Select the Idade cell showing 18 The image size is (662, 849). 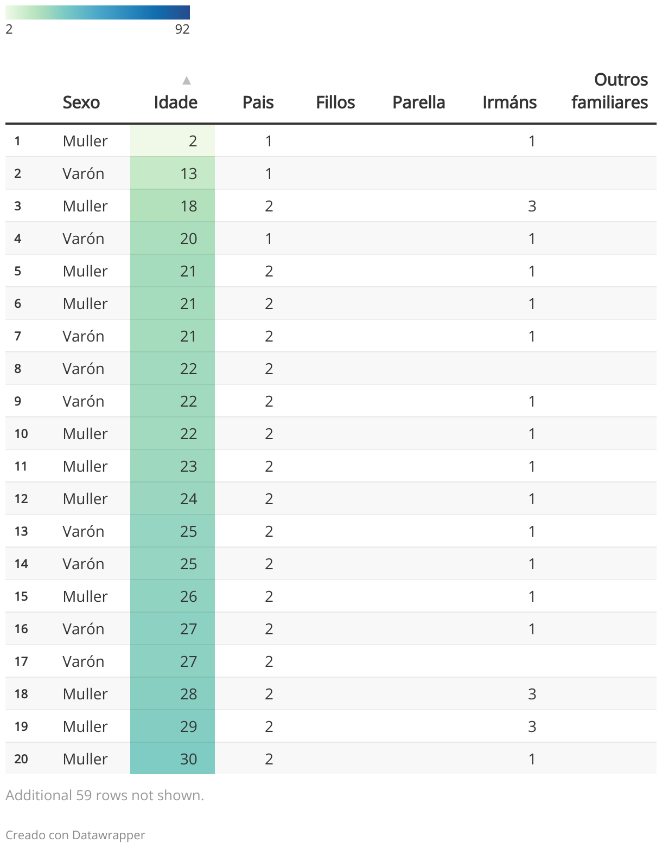[173, 206]
